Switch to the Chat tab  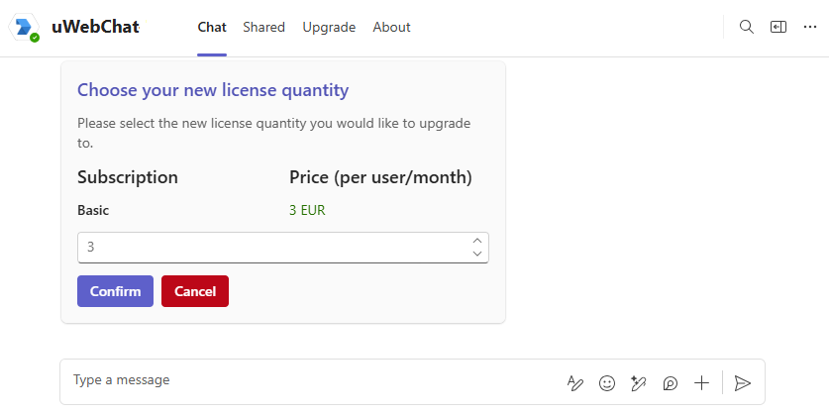[x=212, y=27]
